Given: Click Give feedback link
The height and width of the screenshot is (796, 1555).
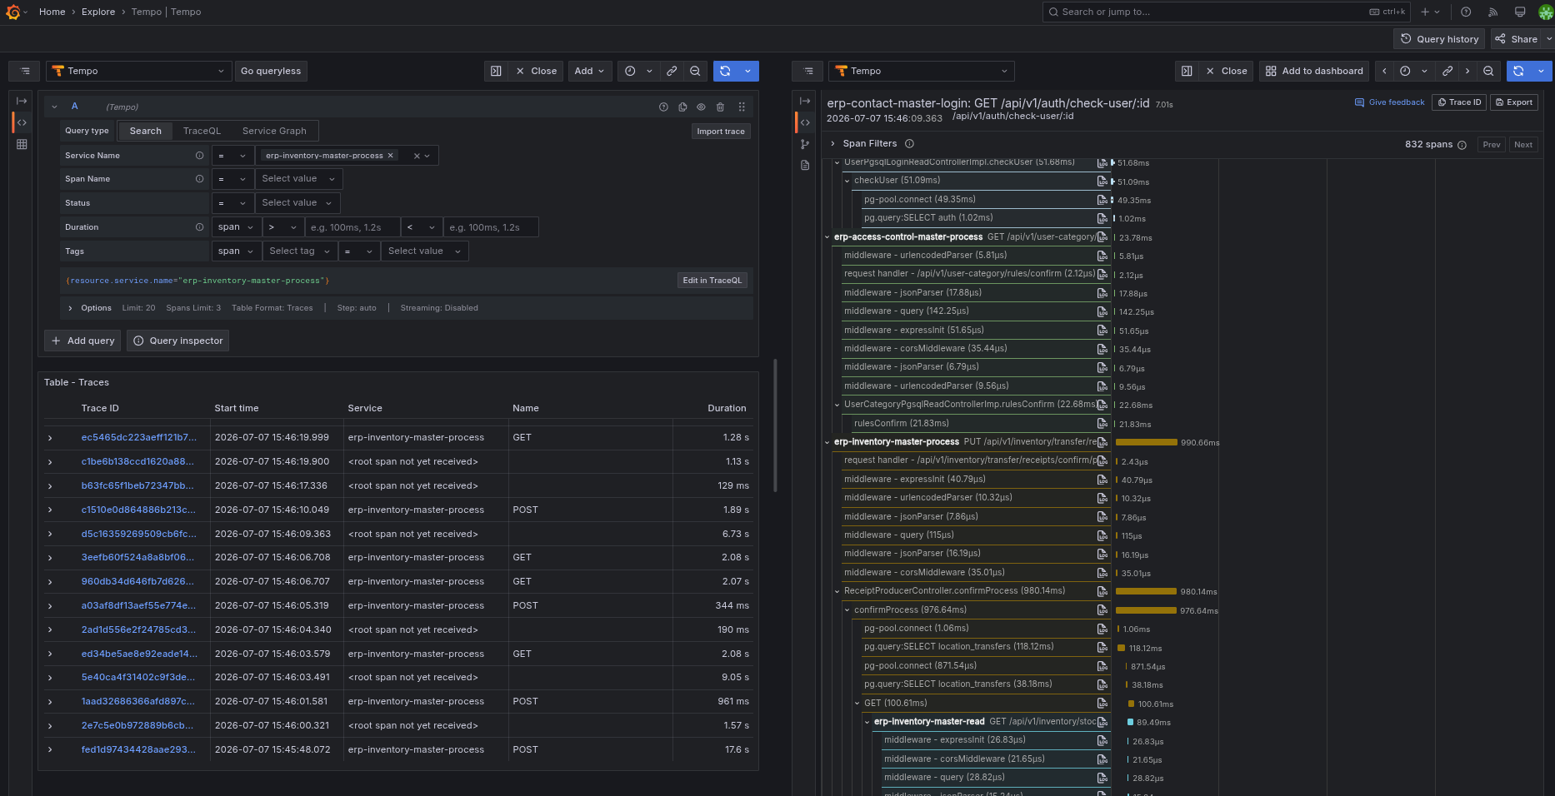Looking at the screenshot, I should point(1390,102).
